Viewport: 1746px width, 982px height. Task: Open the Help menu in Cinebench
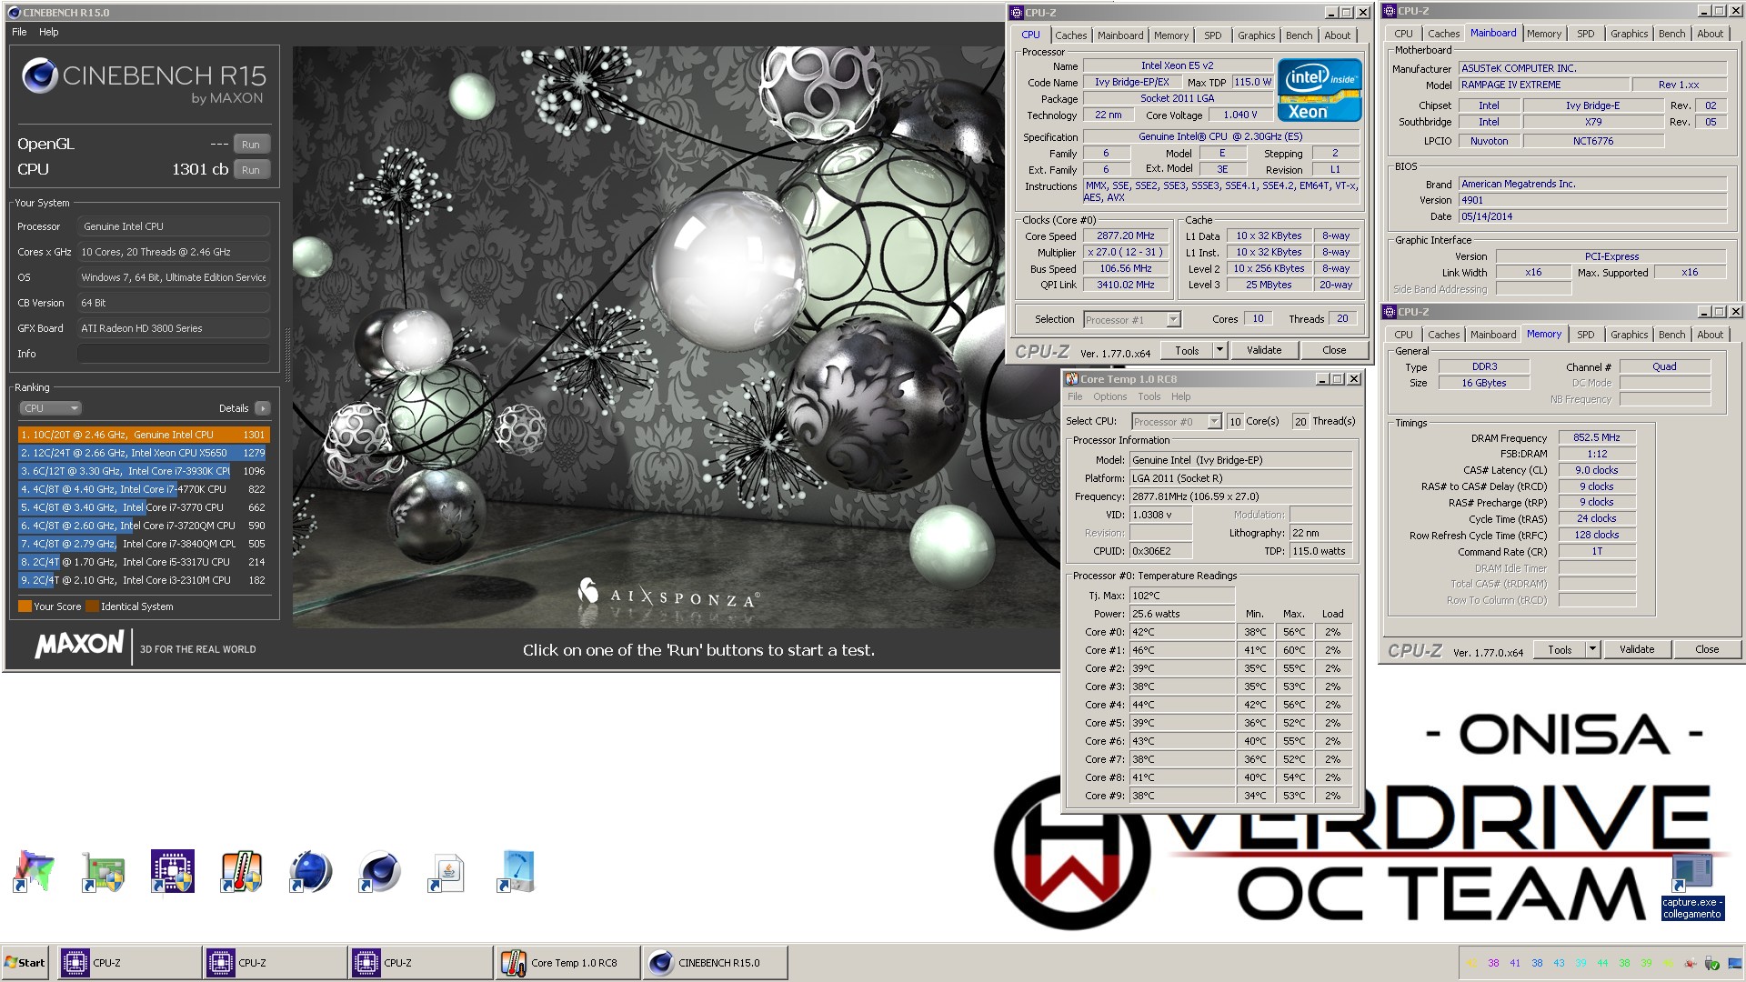49,32
